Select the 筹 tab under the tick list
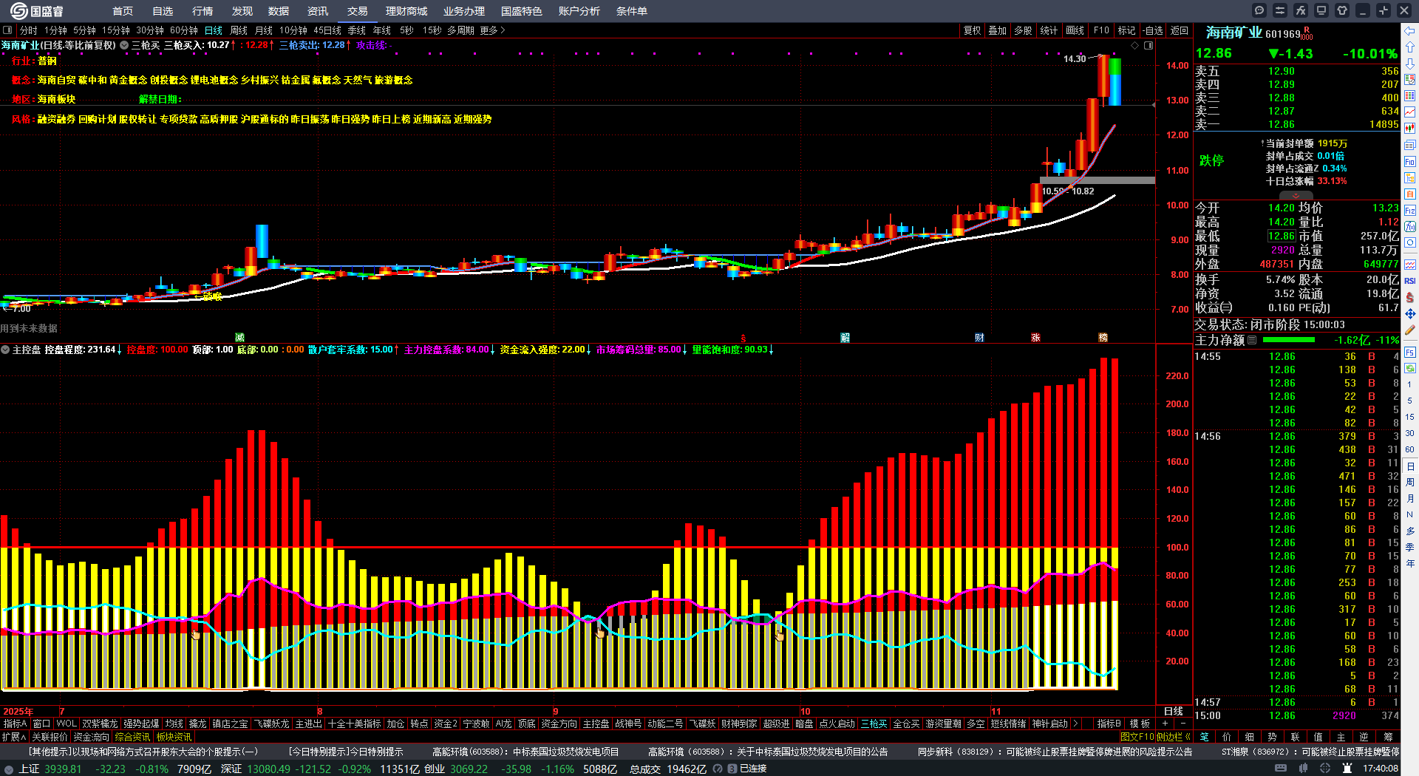This screenshot has width=1419, height=776. (1388, 737)
